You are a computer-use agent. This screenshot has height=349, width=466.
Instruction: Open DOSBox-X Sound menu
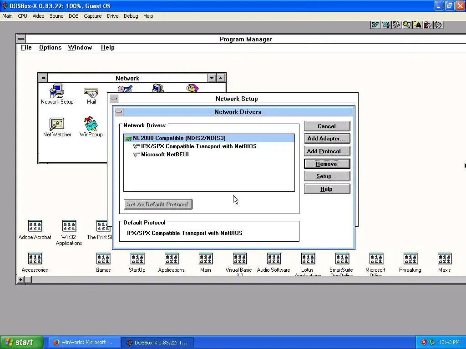coord(56,16)
